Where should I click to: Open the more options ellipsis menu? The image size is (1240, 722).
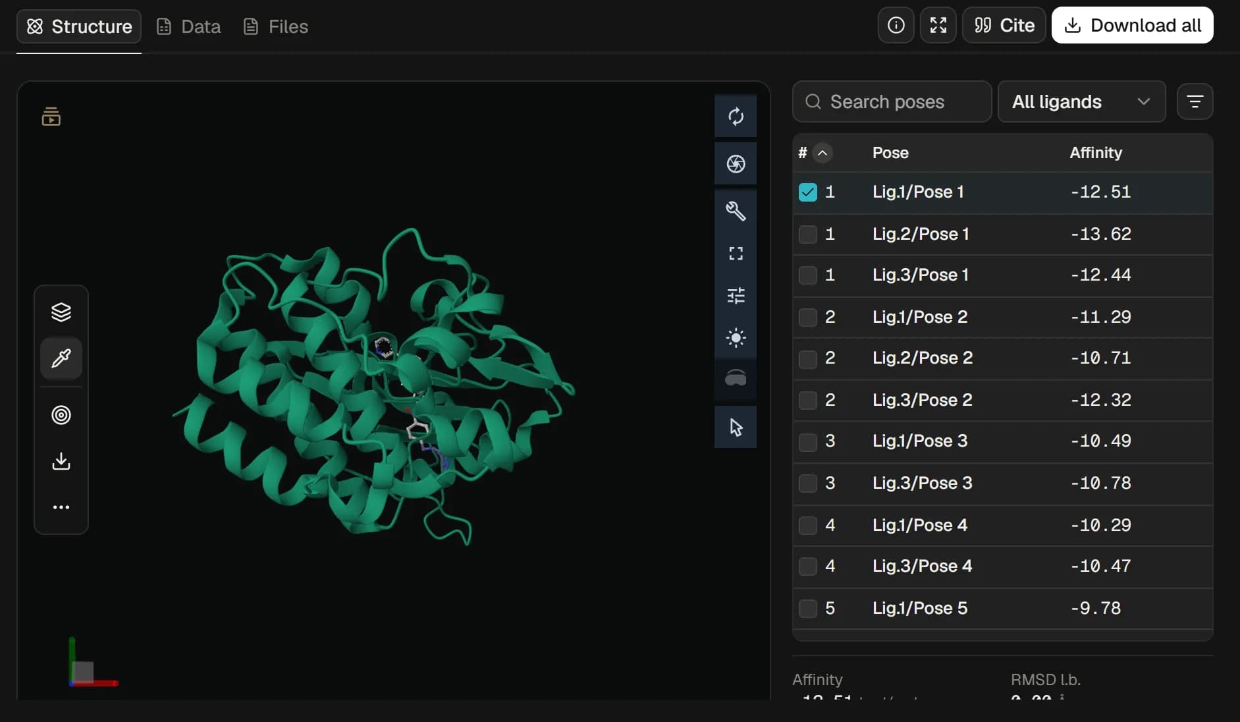click(61, 507)
